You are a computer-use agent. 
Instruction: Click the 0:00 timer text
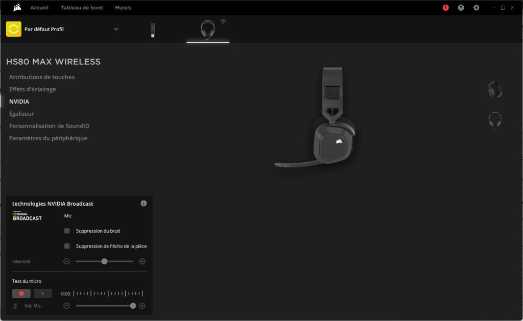[65, 293]
